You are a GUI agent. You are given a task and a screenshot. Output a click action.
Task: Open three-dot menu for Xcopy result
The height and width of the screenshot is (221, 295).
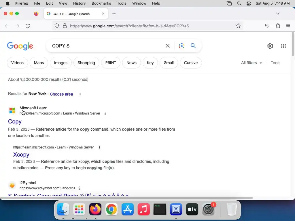(x=99, y=148)
